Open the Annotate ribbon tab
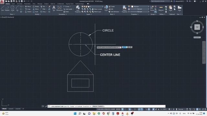The image size is (207, 116). 19,4
